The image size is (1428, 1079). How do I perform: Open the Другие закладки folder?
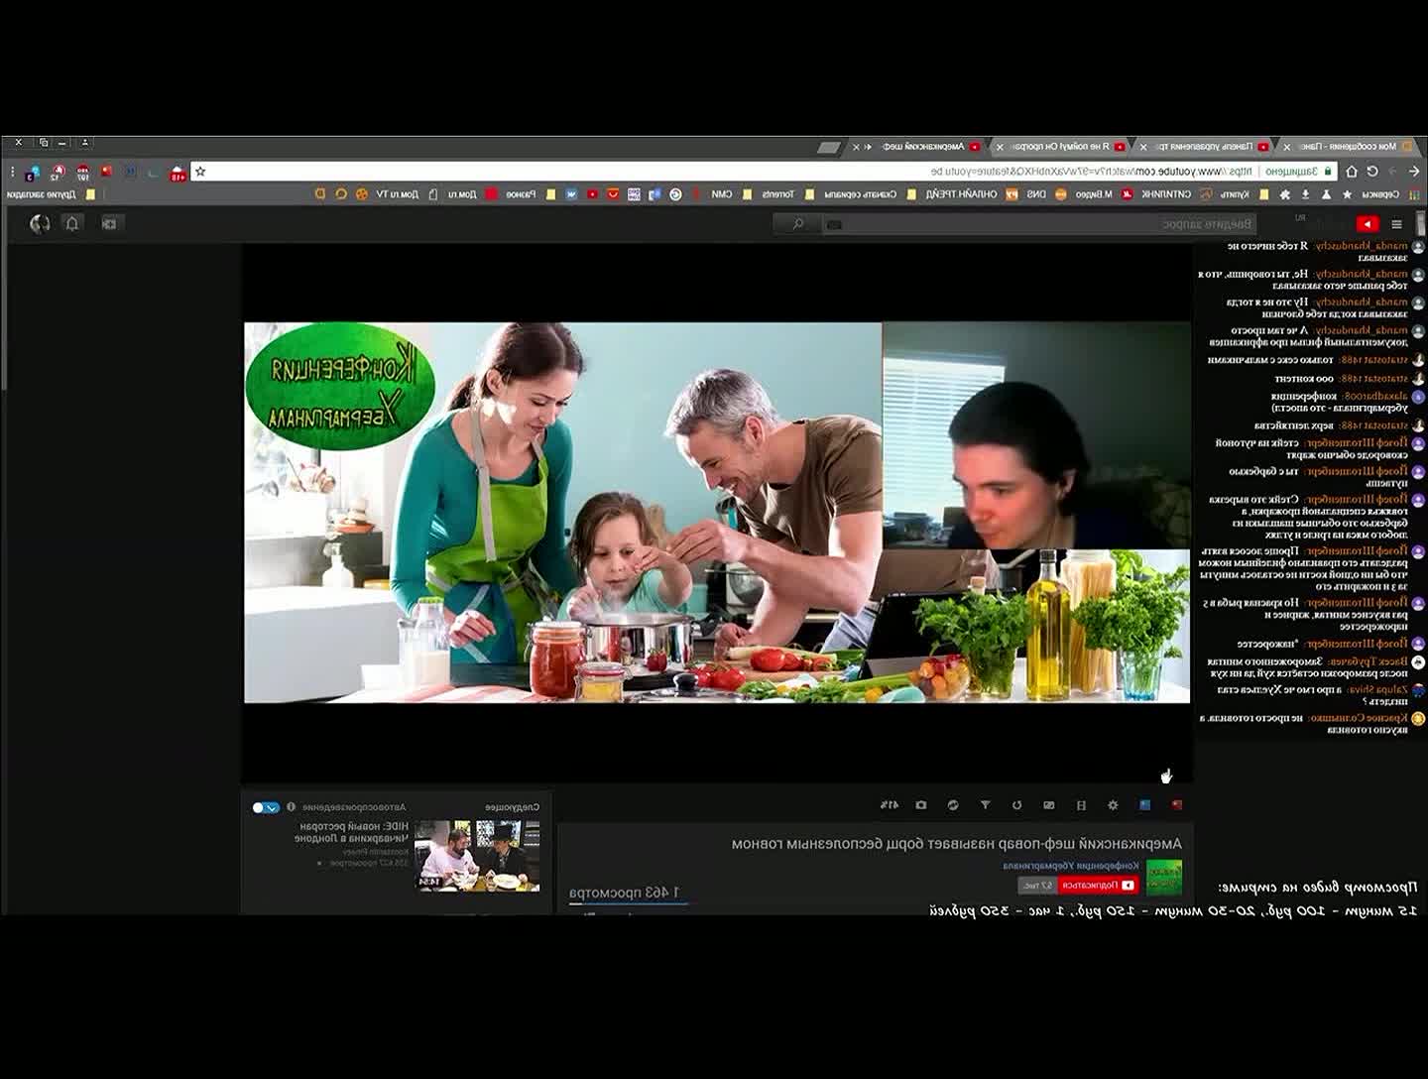53,194
